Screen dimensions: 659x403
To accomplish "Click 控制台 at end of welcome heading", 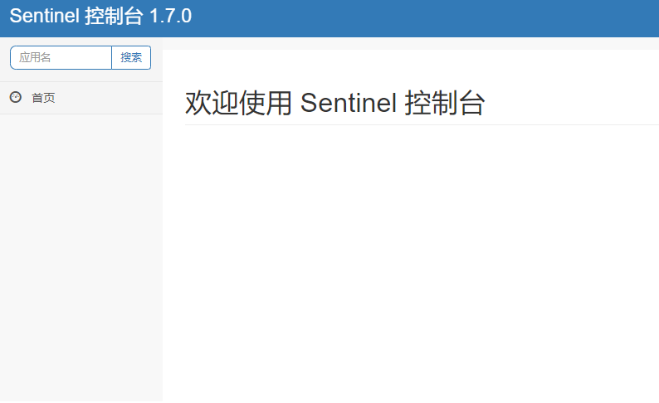I will coord(444,104).
